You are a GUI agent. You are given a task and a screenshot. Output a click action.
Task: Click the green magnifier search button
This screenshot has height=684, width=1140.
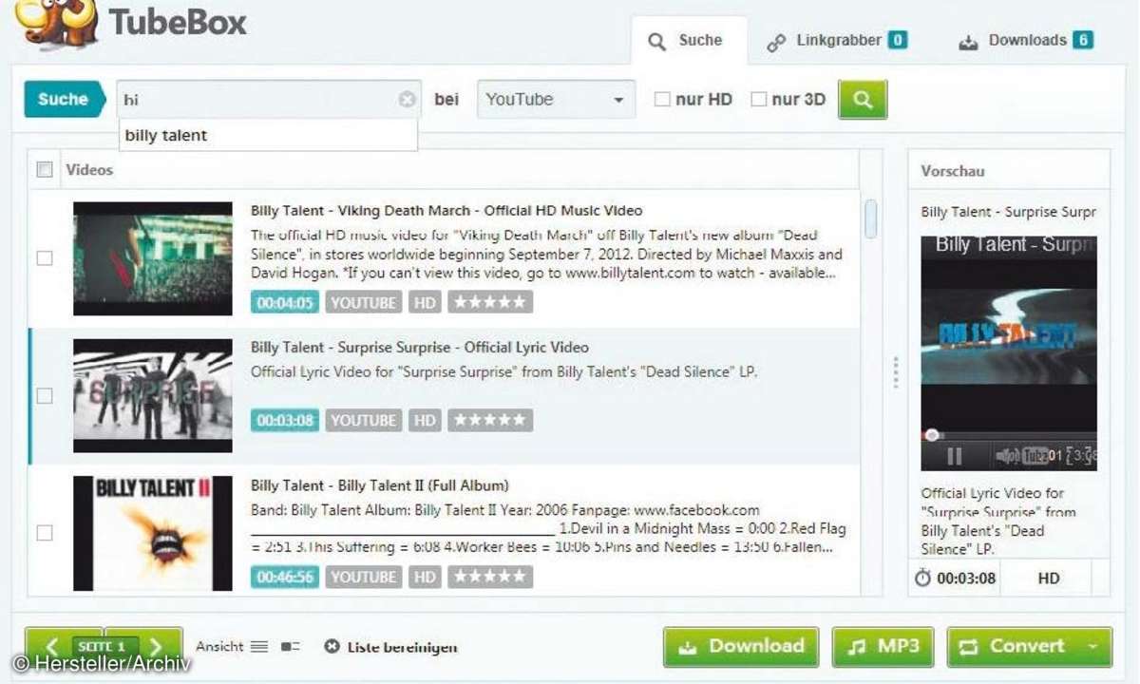(863, 99)
